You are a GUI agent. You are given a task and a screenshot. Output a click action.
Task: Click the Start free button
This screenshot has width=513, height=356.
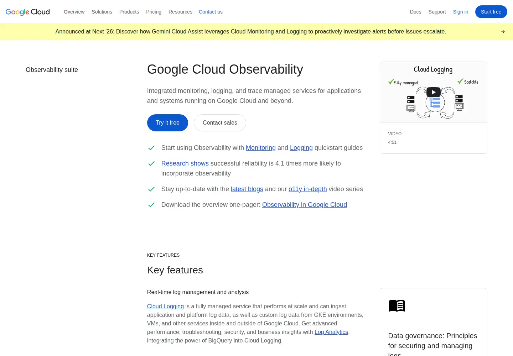491,12
